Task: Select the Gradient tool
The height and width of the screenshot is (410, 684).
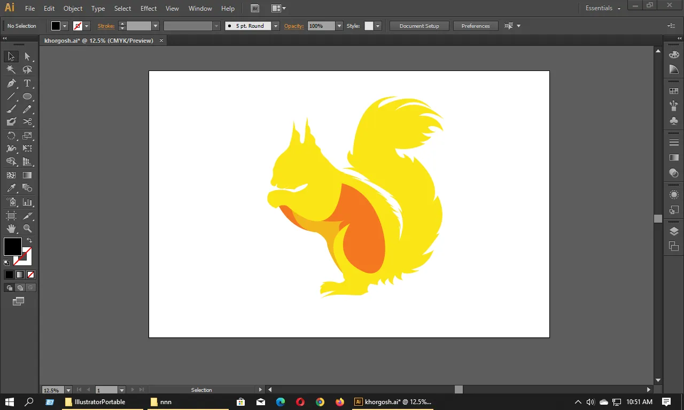Action: click(x=27, y=175)
